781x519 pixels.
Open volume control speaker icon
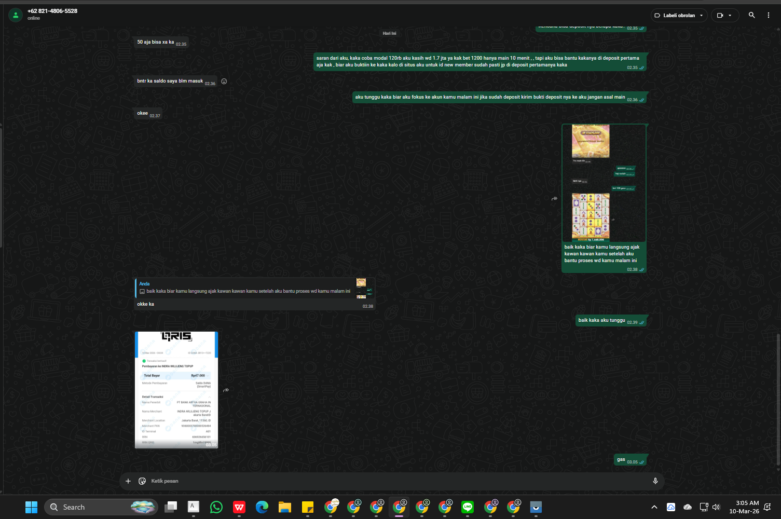[x=717, y=507]
